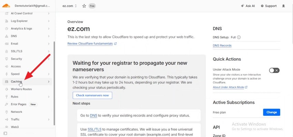Screen dimensions: 293x137
Task: Click the Speed lightning icon in sidebar
Action: click(x=7, y=74)
